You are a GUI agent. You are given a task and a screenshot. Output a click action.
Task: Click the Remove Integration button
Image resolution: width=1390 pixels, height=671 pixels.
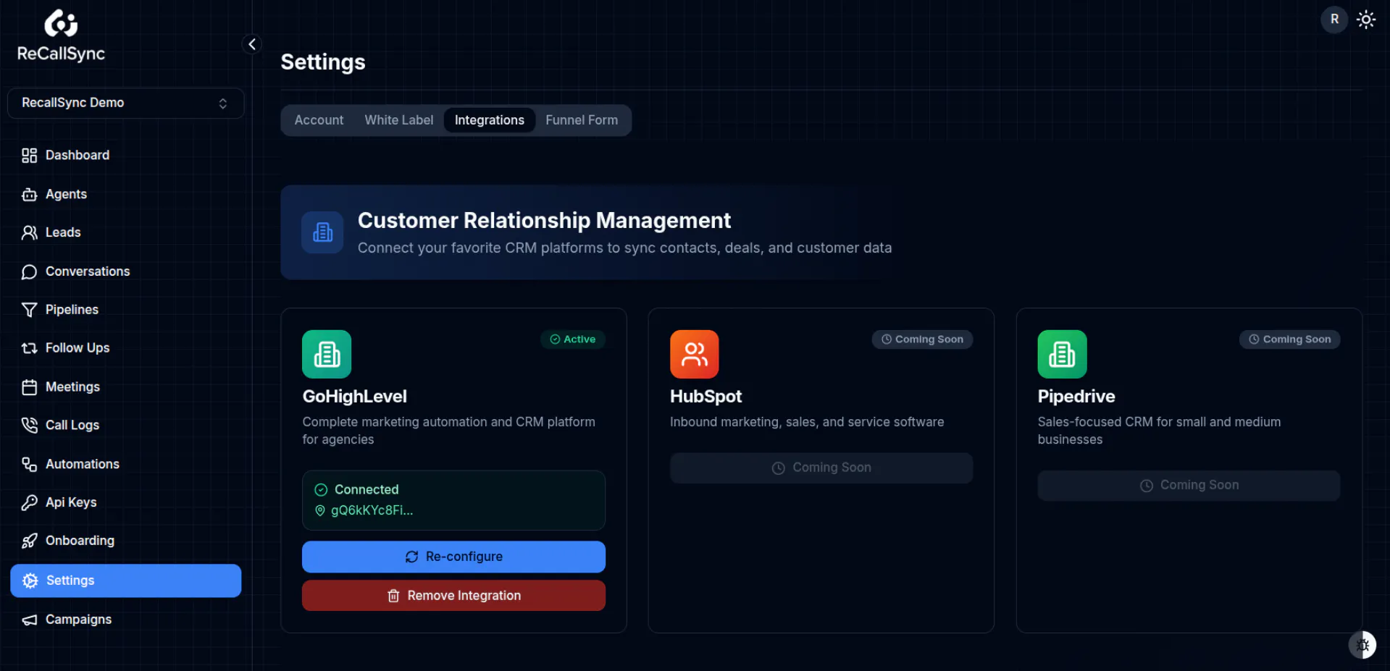pyautogui.click(x=453, y=596)
